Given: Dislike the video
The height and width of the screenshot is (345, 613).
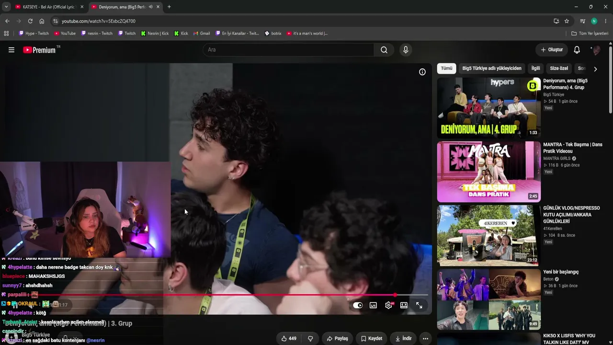Looking at the screenshot, I should click(310, 338).
